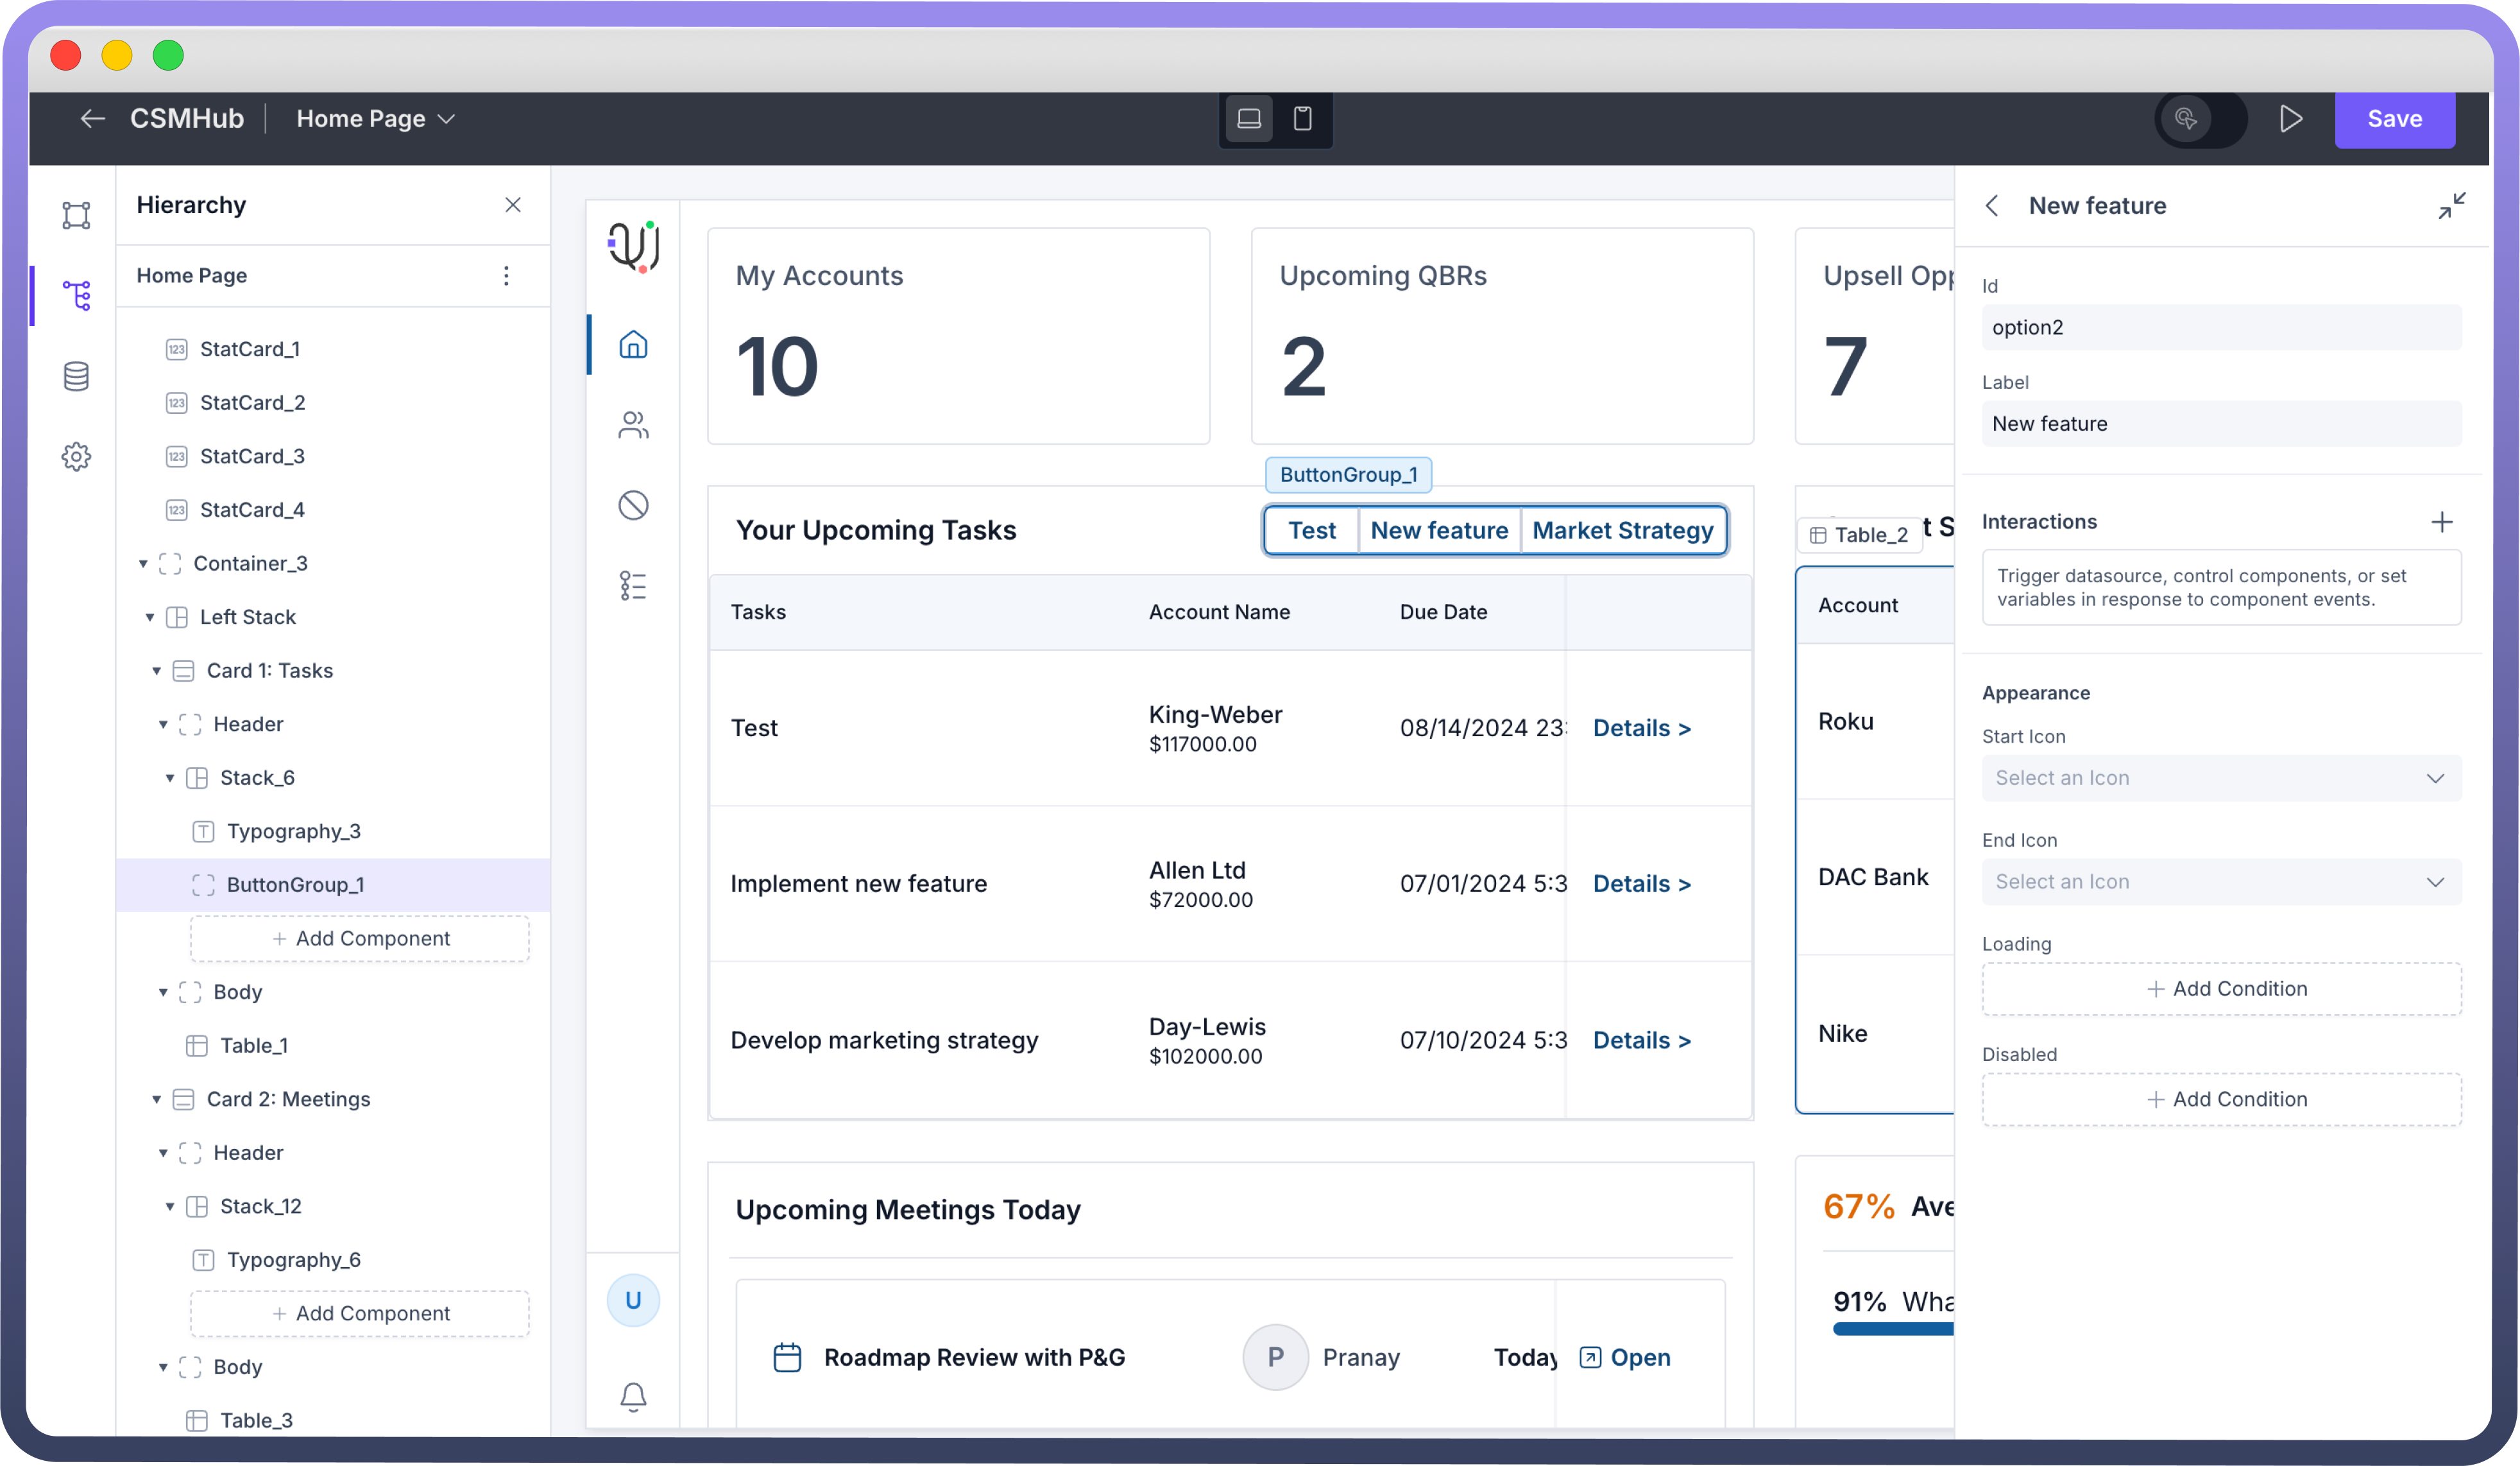
Task: Switch to desktop device view
Action: coord(1249,119)
